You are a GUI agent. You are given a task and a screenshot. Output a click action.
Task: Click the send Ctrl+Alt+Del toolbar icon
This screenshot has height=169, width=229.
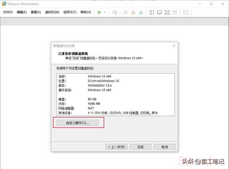[x=115, y=12]
